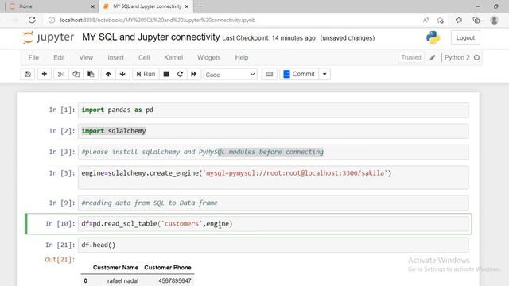Open the View menu

[86, 57]
